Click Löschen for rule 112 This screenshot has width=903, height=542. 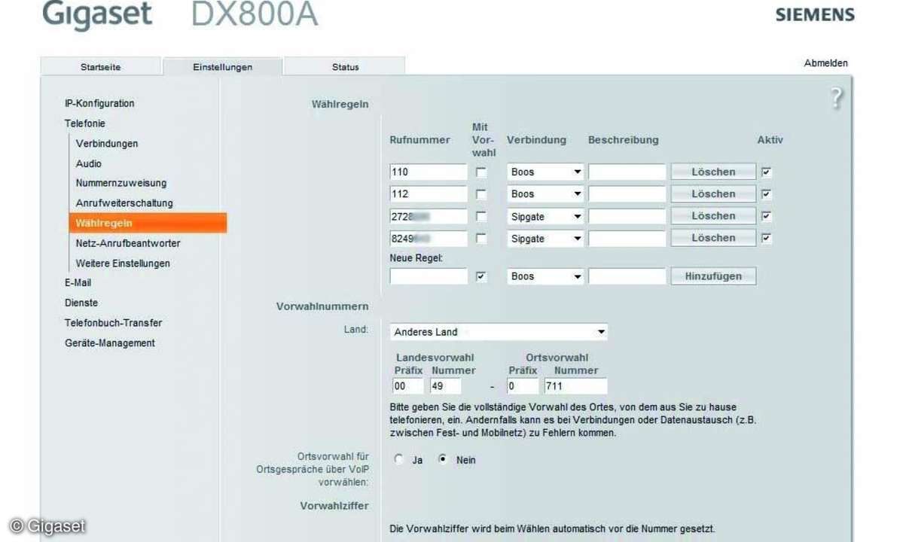tap(713, 194)
